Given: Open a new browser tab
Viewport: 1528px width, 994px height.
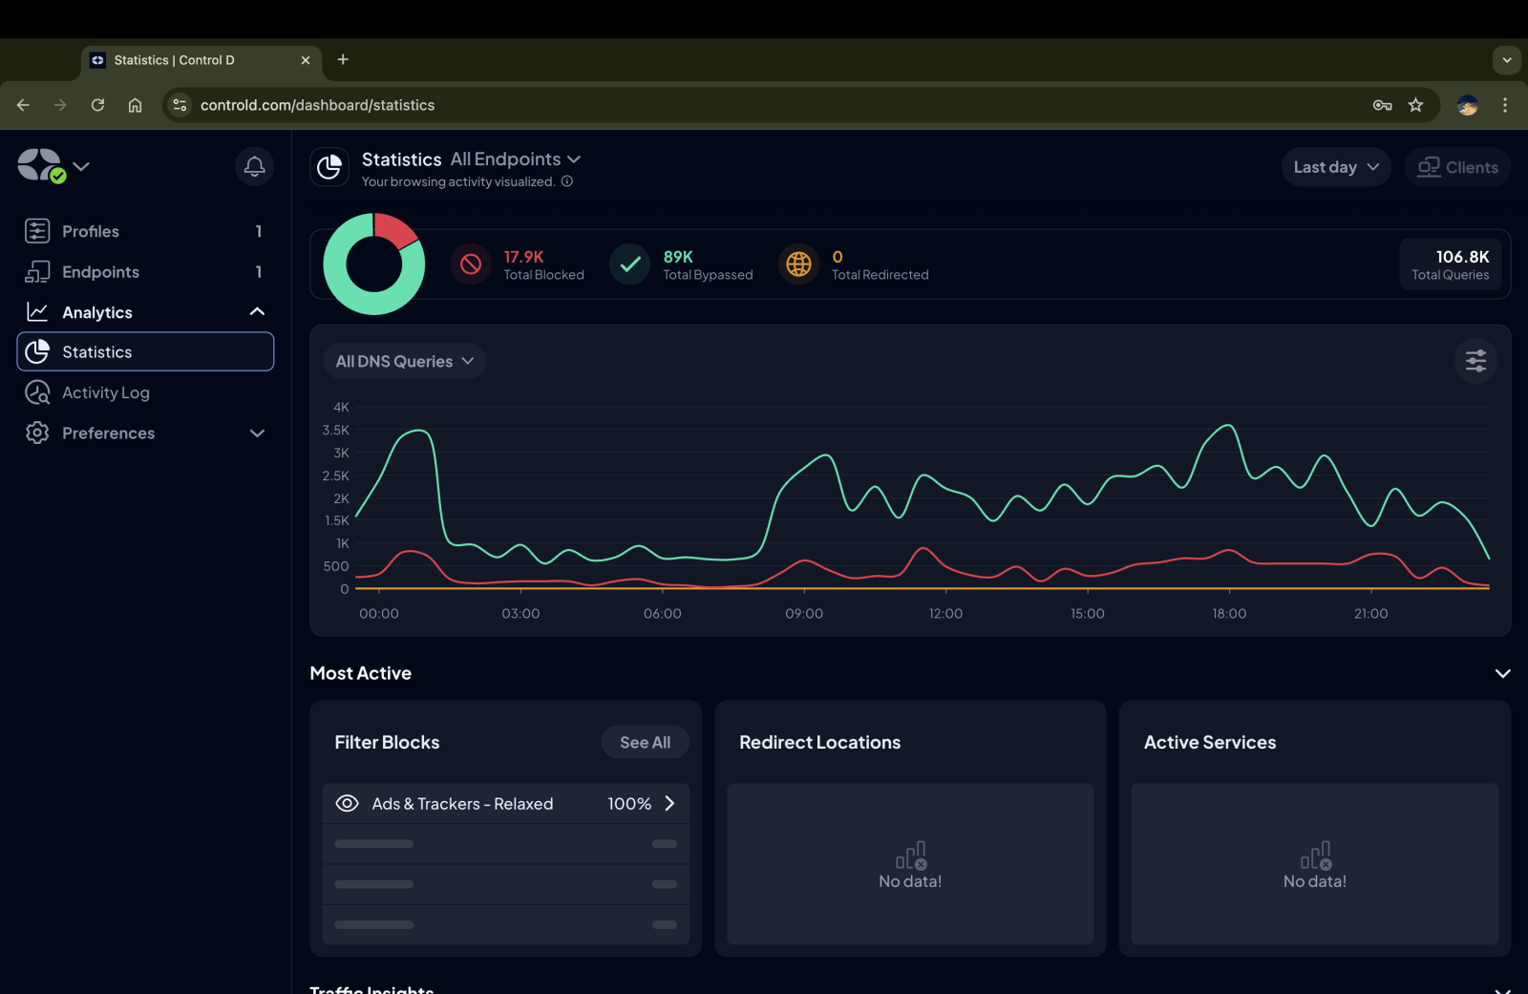Looking at the screenshot, I should pos(343,59).
